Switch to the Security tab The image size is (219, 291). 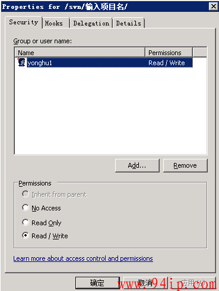point(23,23)
